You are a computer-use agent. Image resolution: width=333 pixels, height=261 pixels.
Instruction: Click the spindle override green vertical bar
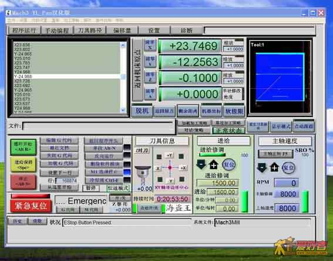pos(305,201)
